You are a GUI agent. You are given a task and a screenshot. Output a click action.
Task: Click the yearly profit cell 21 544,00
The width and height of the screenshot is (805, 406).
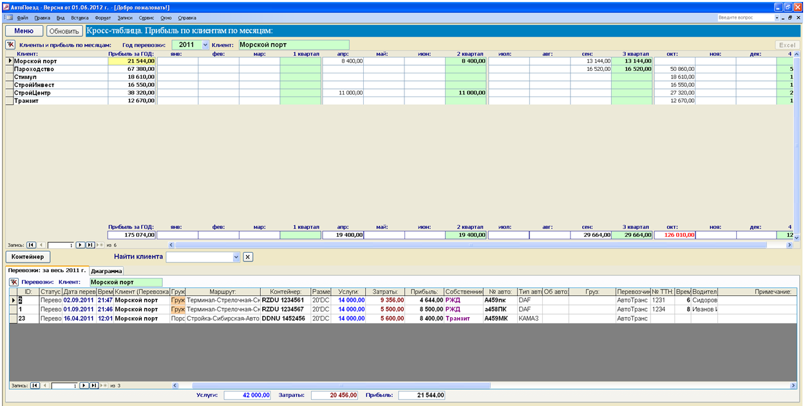(x=132, y=61)
